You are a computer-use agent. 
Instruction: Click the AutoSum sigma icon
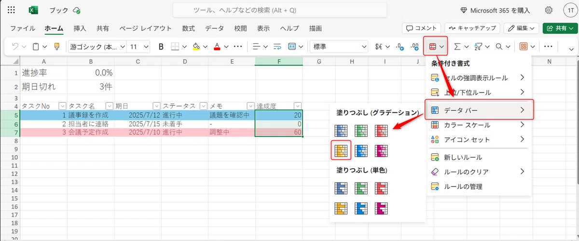click(x=457, y=47)
